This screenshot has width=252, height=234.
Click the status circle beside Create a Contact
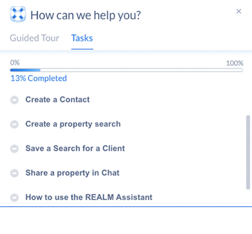click(14, 100)
